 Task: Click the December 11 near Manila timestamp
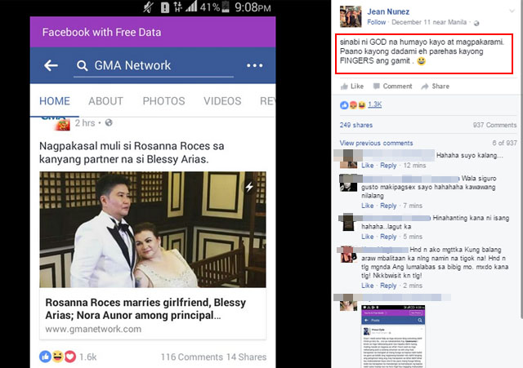click(x=429, y=22)
